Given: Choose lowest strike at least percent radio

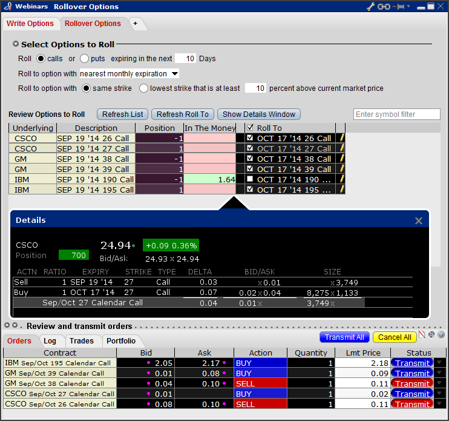Looking at the screenshot, I should (143, 88).
